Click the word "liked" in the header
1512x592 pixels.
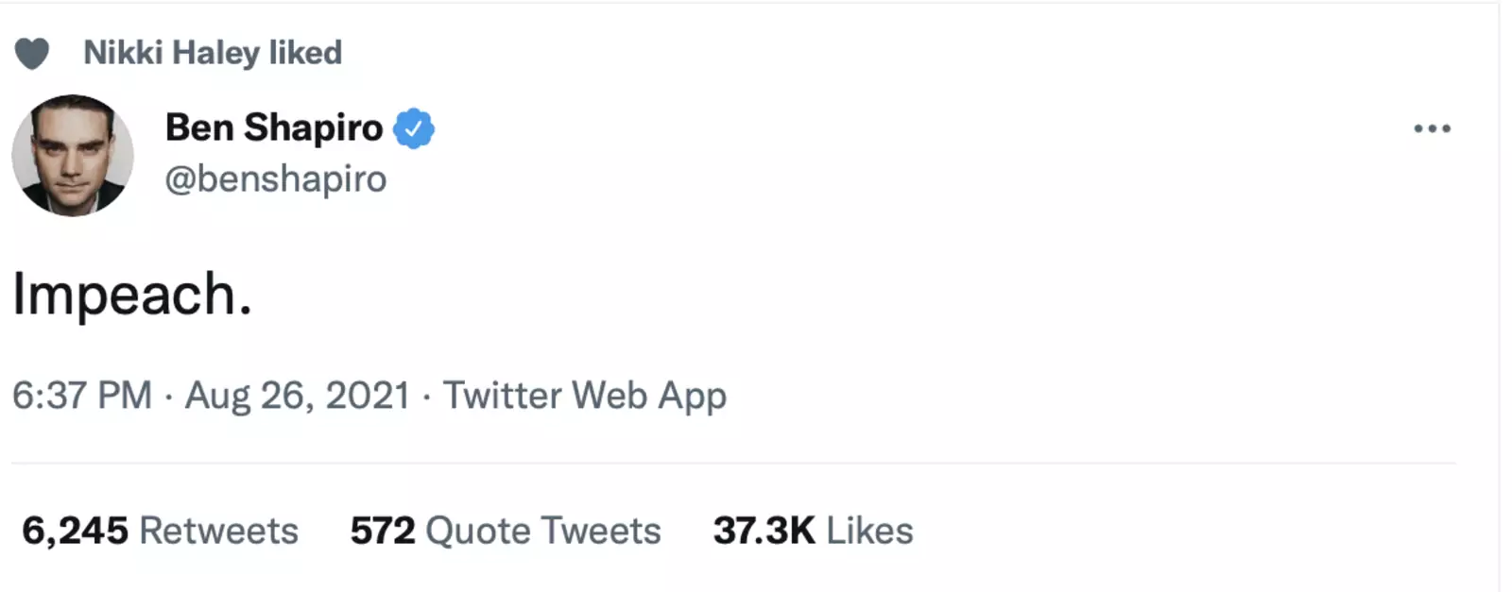[x=305, y=53]
